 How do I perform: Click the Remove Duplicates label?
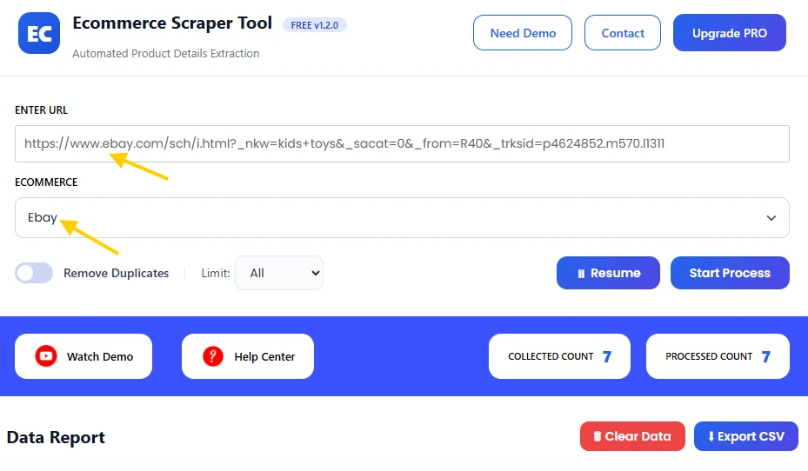[116, 274]
